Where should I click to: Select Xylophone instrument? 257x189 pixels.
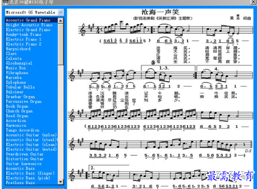click(32, 82)
